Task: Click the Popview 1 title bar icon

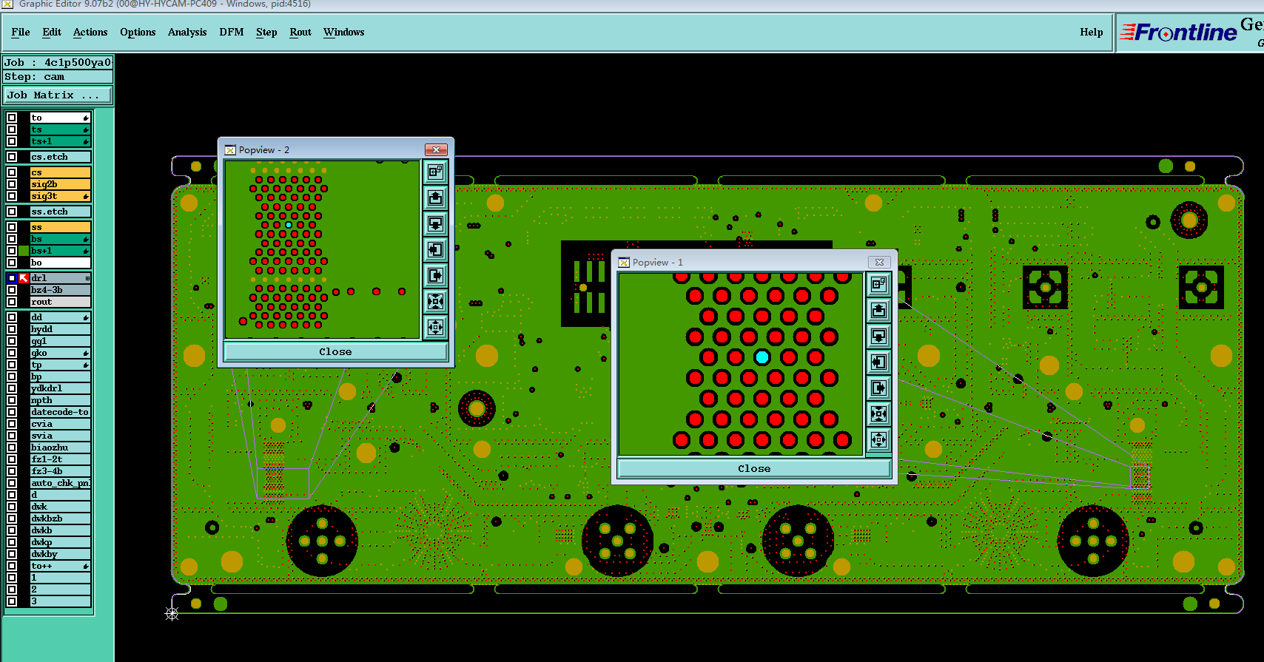Action: [624, 263]
